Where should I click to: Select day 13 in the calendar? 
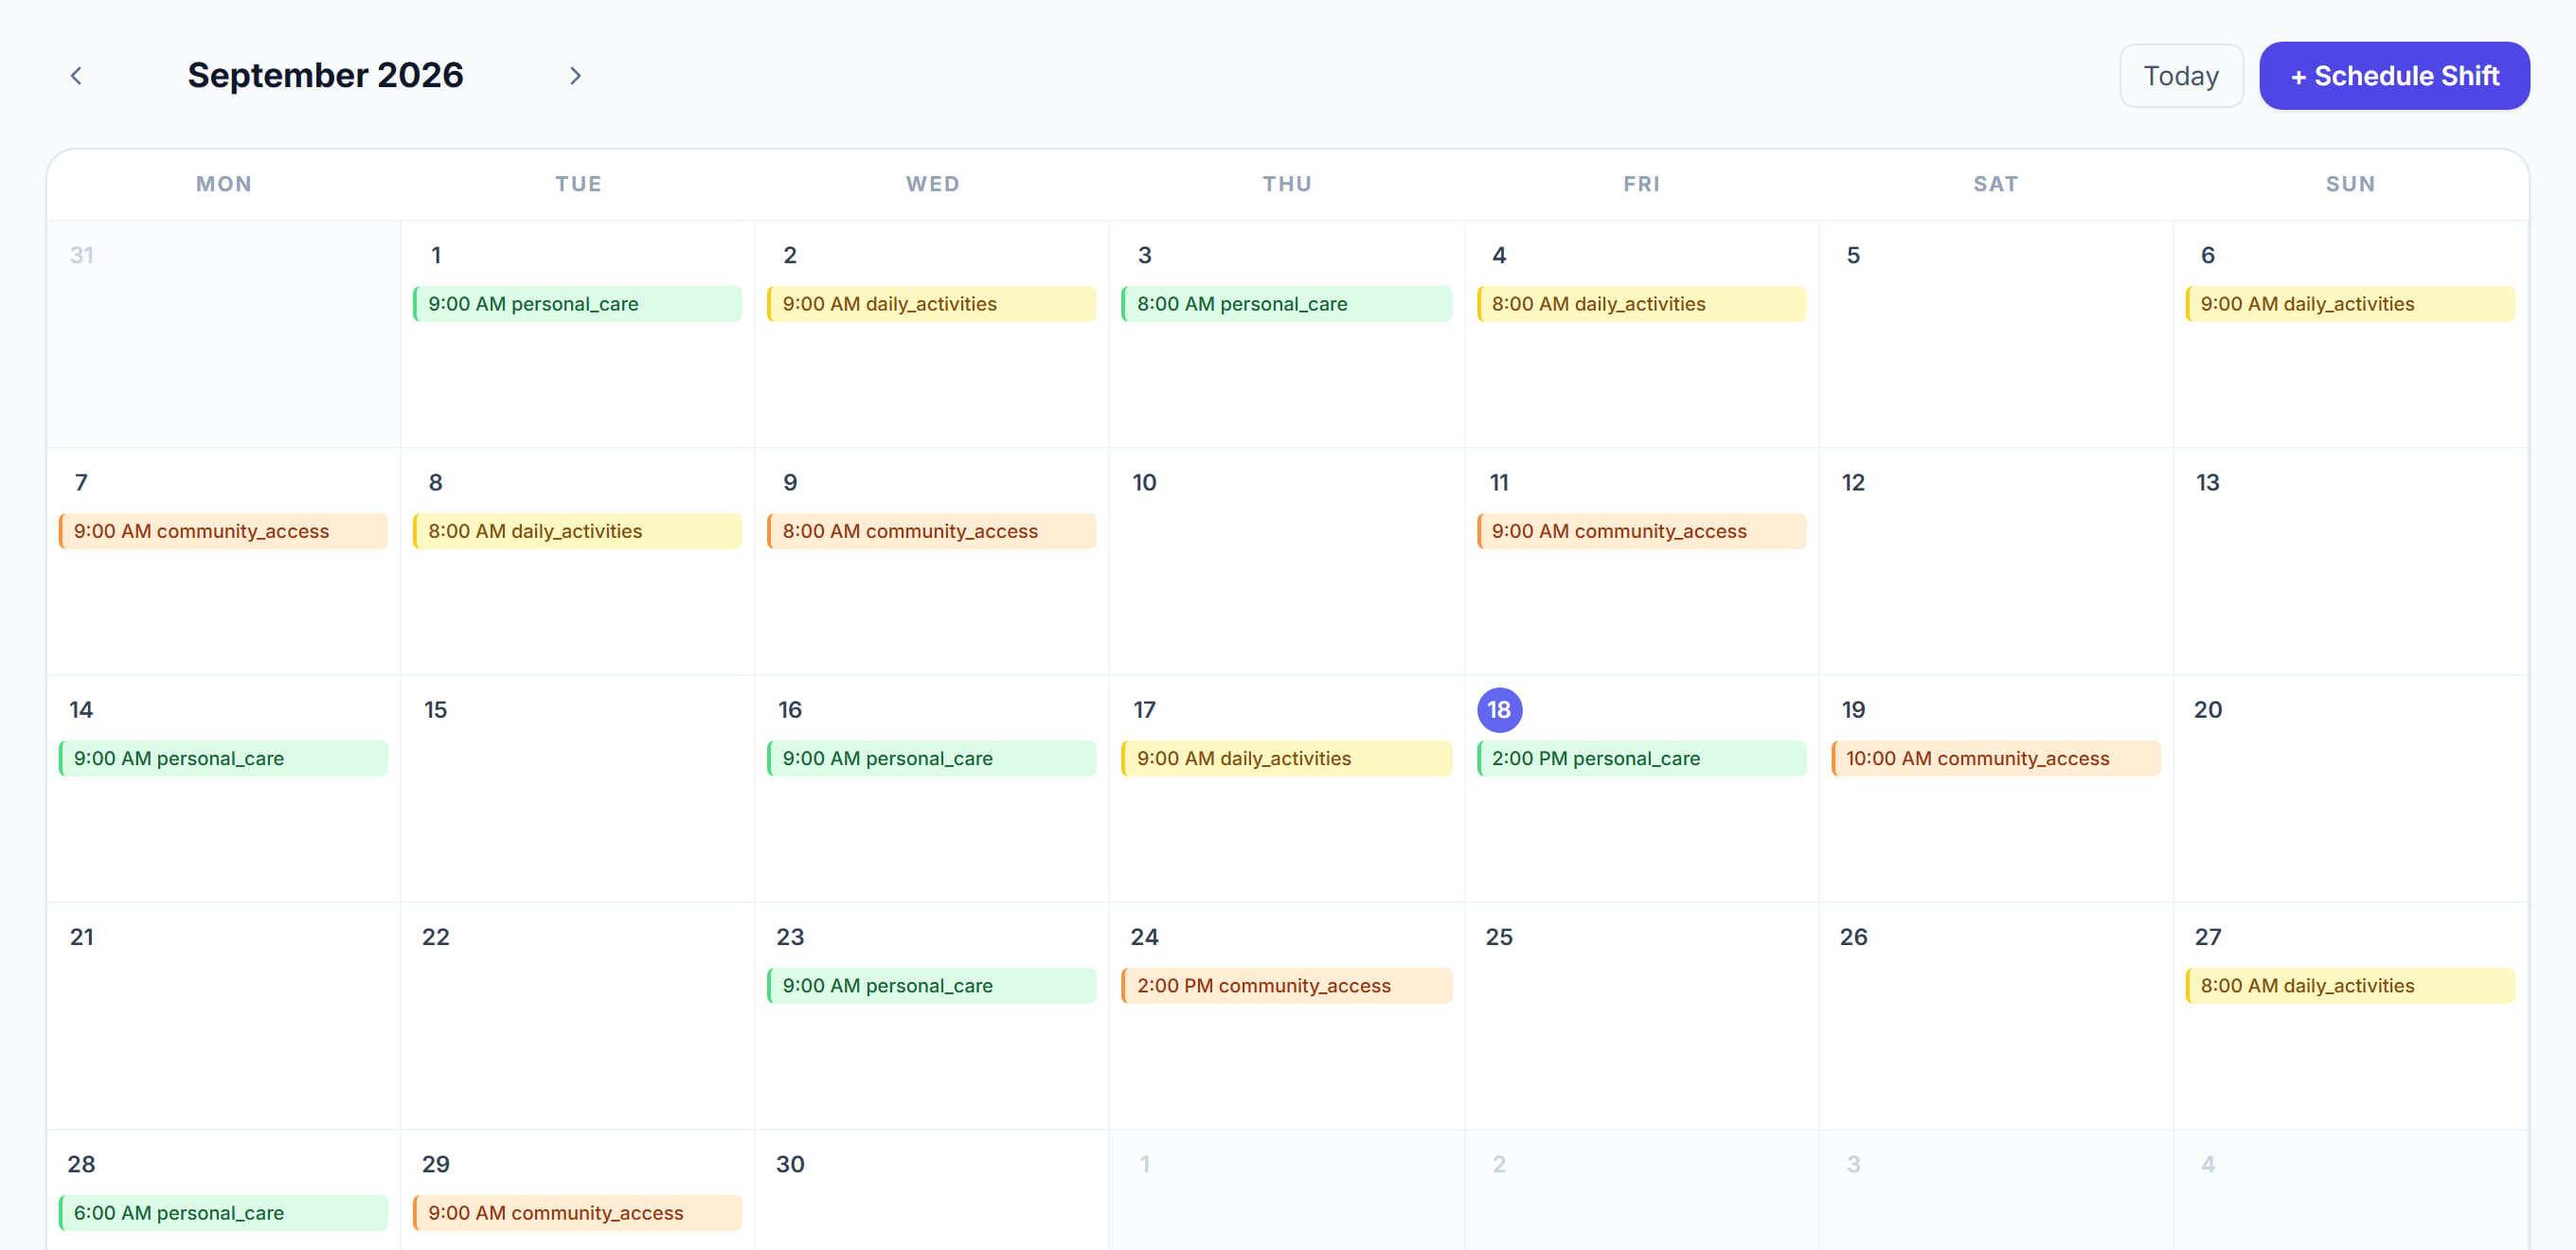(2207, 482)
